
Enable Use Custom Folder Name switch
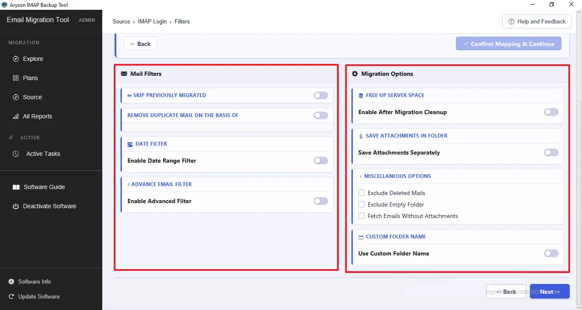pos(551,253)
